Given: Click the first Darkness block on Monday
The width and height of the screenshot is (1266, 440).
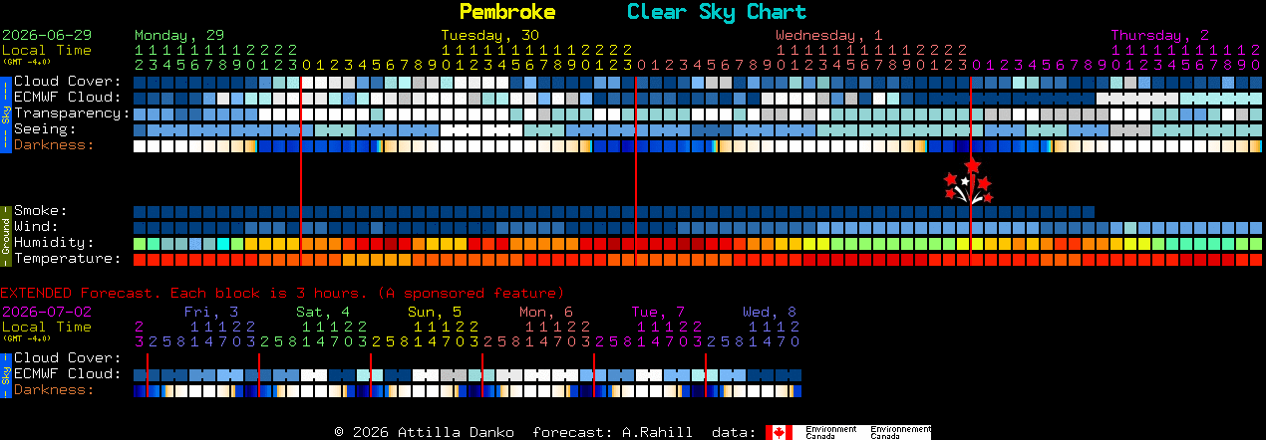Looking at the screenshot, I should click(x=140, y=145).
